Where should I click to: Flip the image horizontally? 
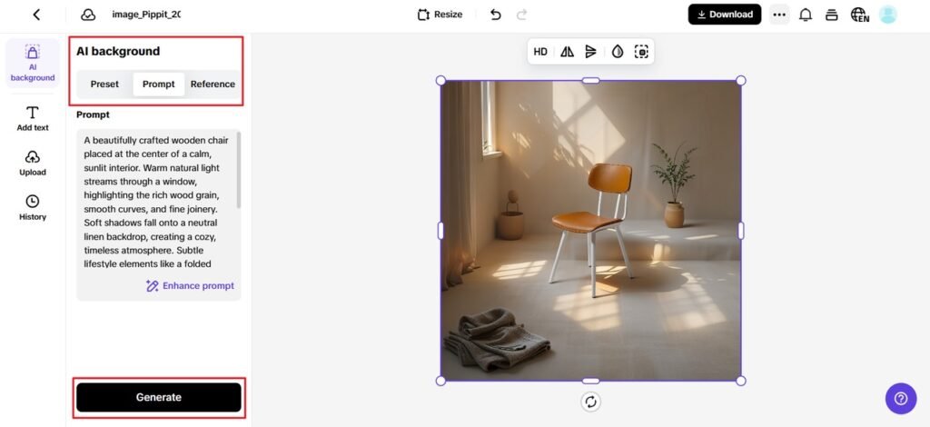click(567, 52)
